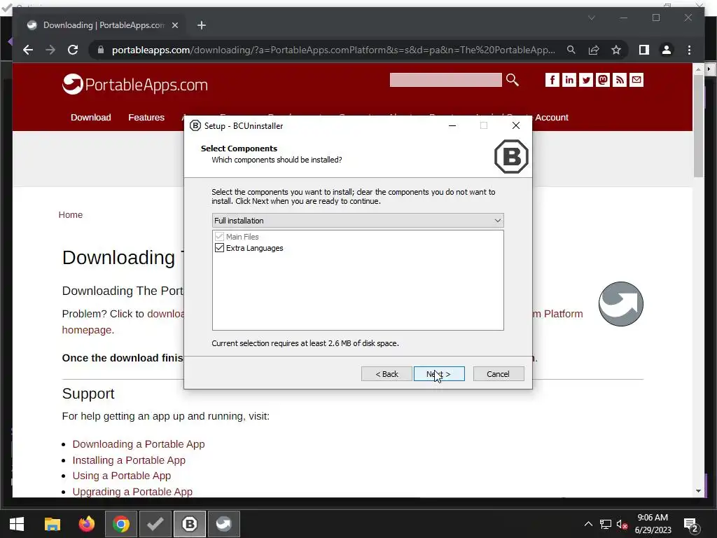This screenshot has width=717, height=538.
Task: Click the browser forward arrow
Action: tap(50, 50)
